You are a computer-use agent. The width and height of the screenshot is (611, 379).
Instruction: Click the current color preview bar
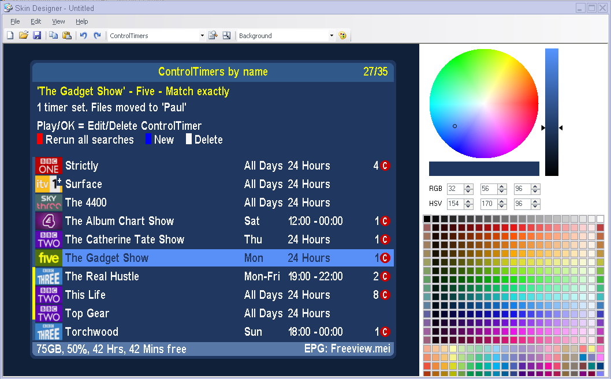(x=484, y=169)
